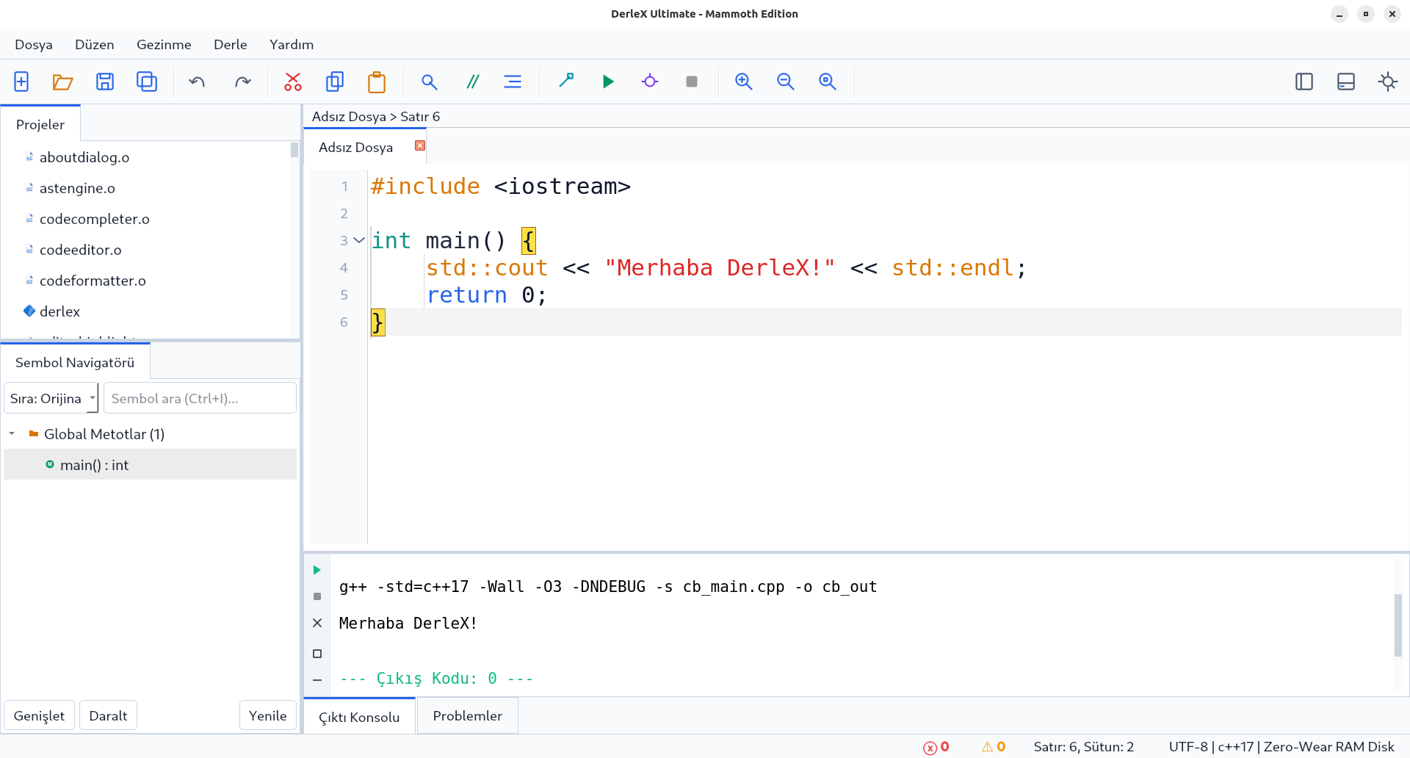The height and width of the screenshot is (758, 1410).
Task: Click the Cut scissors icon
Action: tap(293, 82)
